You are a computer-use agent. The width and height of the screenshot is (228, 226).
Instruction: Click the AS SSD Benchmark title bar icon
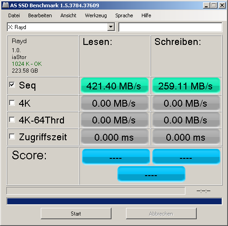click(x=5, y=5)
